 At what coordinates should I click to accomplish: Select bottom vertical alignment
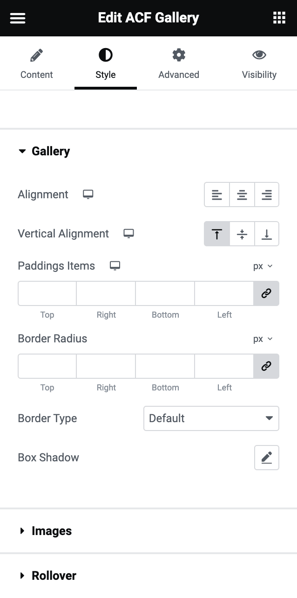pyautogui.click(x=266, y=234)
